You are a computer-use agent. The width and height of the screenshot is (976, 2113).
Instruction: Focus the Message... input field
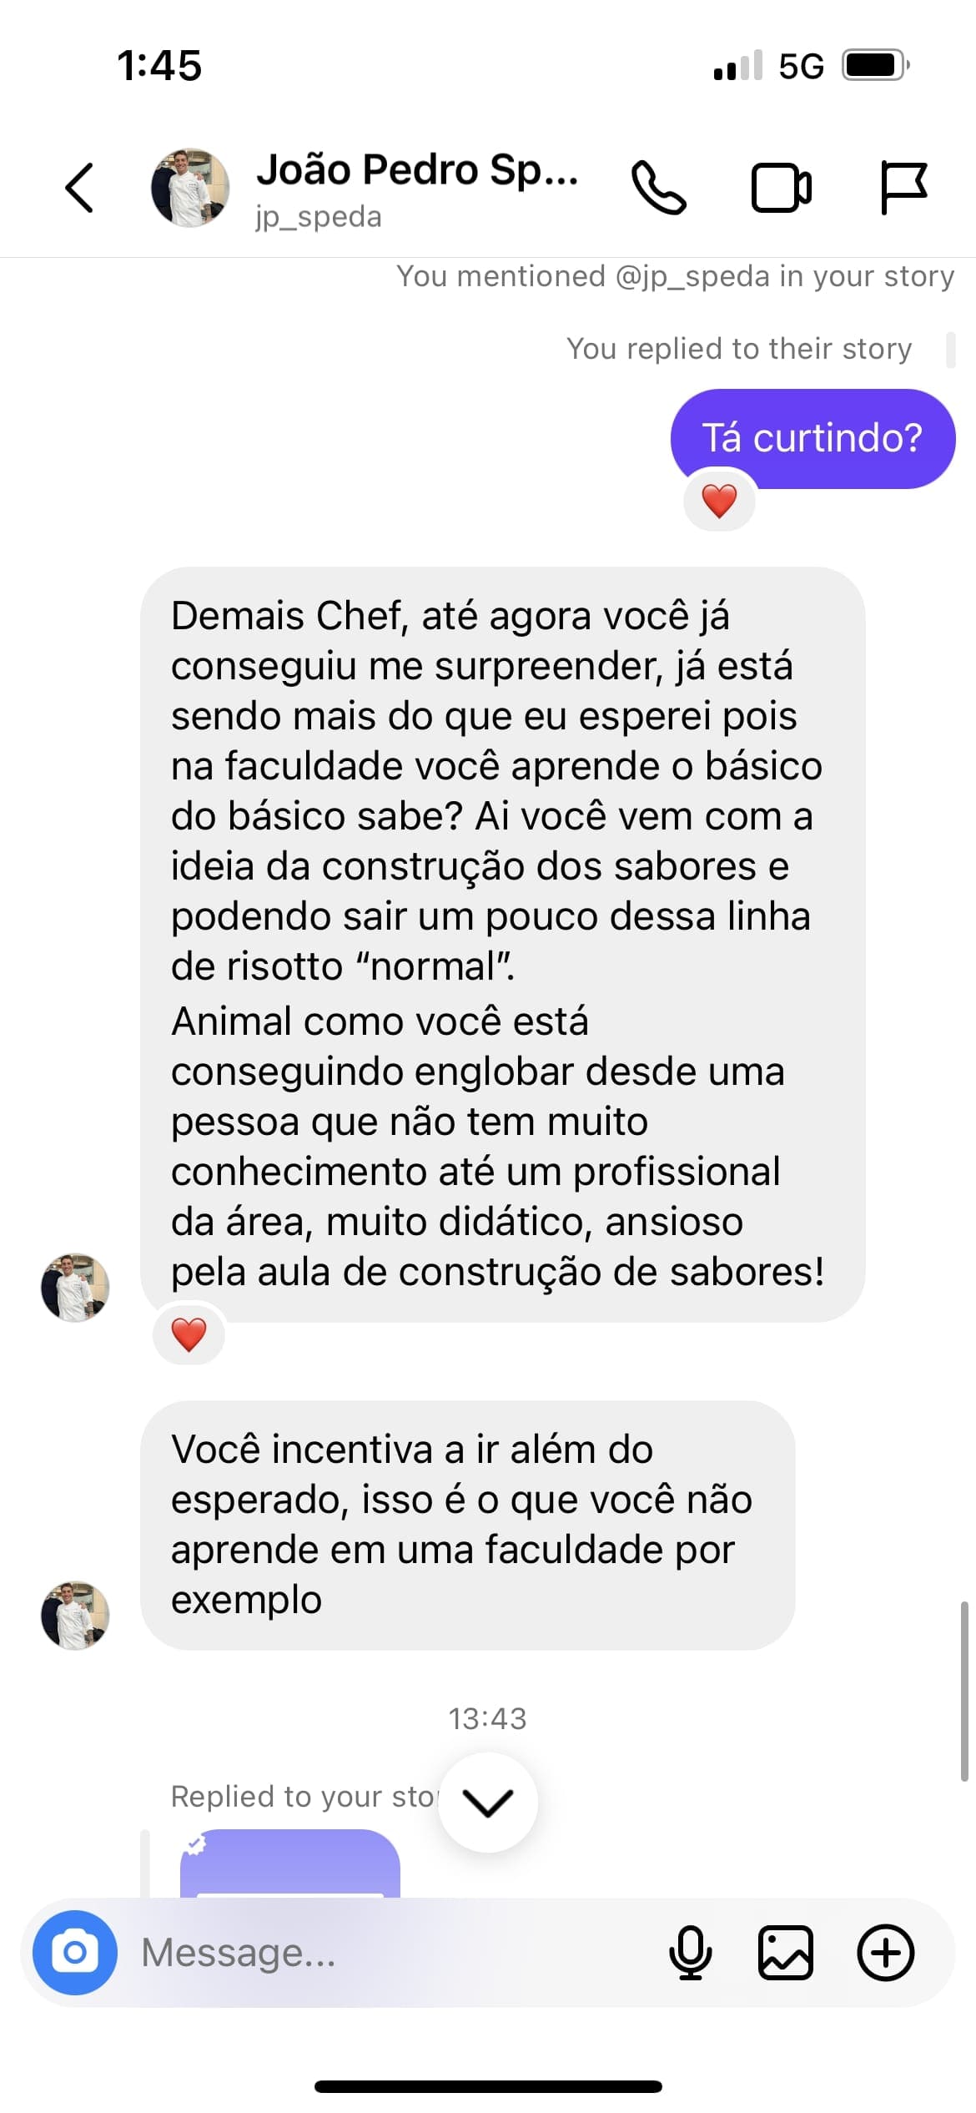pyautogui.click(x=392, y=1953)
